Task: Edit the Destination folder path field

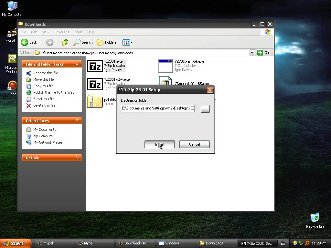Action: coord(158,108)
